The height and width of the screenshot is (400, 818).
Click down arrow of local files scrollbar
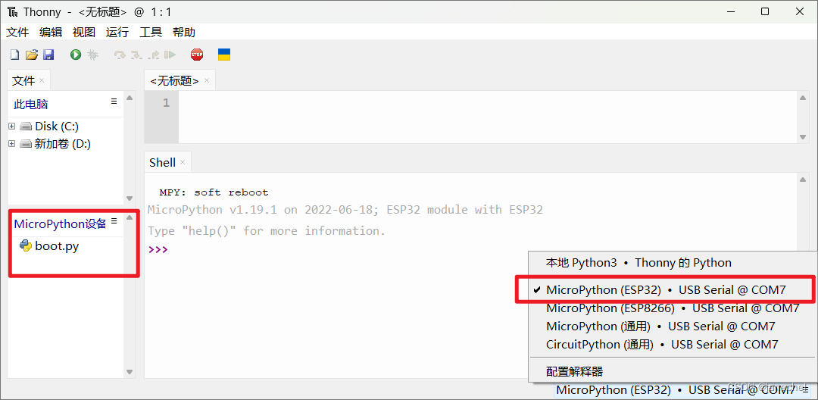click(130, 198)
